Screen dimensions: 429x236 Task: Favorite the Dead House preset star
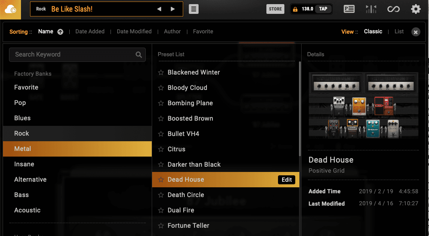(x=161, y=180)
